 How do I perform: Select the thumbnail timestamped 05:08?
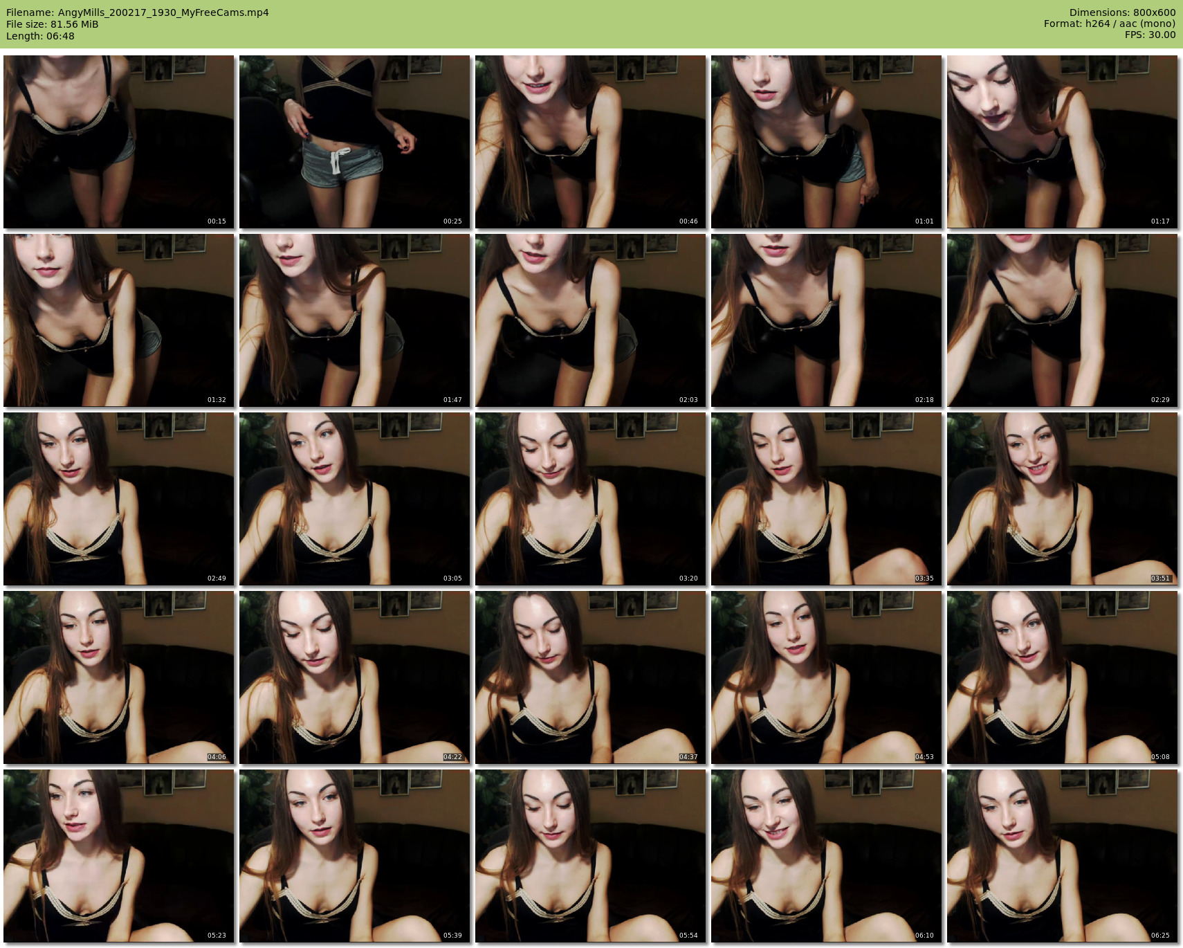click(x=1062, y=677)
